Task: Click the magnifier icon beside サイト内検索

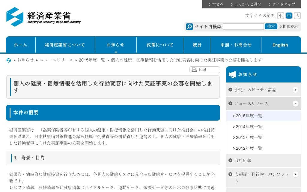Action: pos(189,27)
